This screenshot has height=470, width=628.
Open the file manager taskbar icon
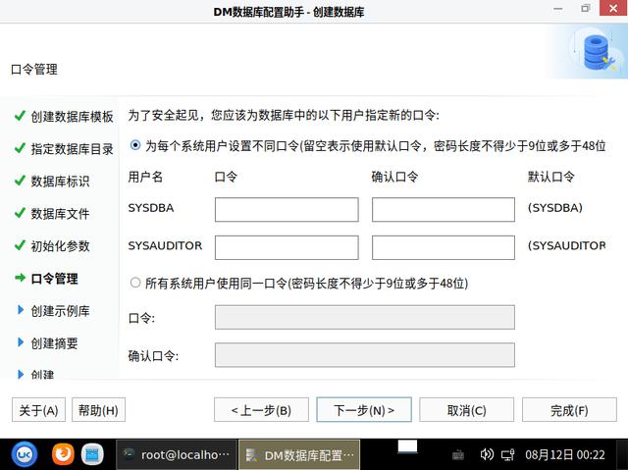(92, 454)
